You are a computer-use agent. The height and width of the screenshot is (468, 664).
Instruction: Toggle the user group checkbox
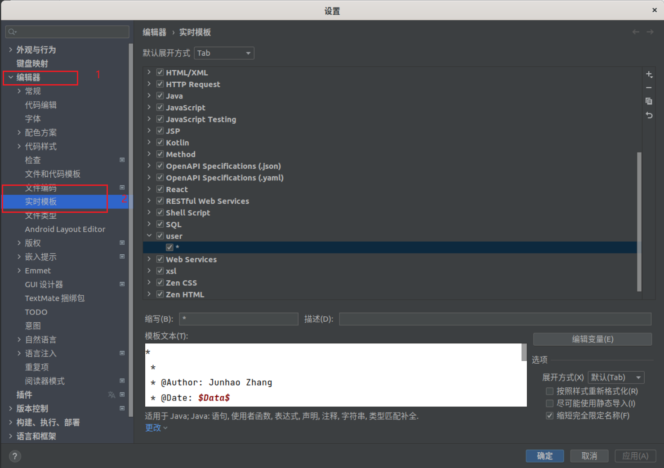[160, 236]
